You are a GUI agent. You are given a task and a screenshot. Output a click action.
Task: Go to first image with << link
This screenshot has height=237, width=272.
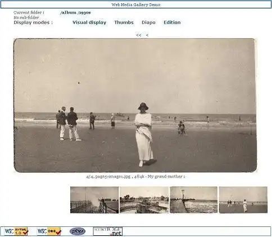pyautogui.click(x=139, y=35)
